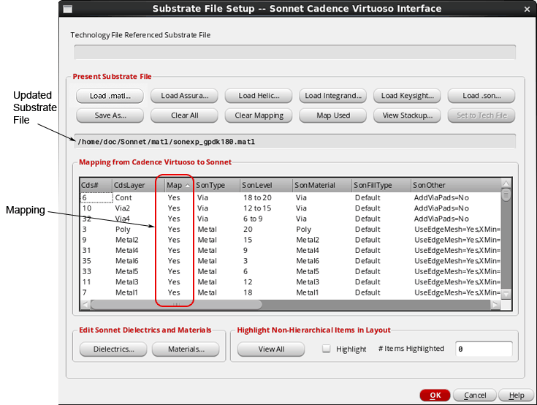
Task: Click the Map Yes cell for Poly row
Action: 174,230
